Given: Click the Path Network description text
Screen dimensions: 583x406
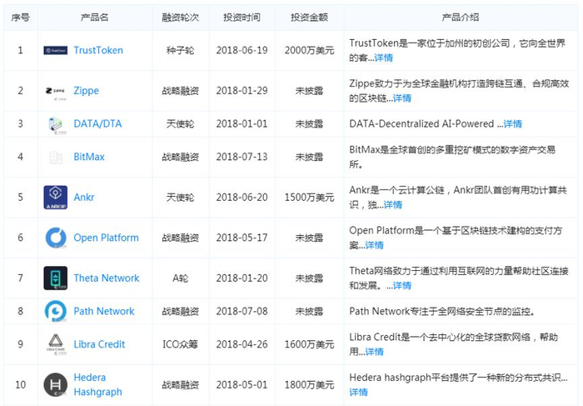Looking at the screenshot, I should tap(442, 311).
